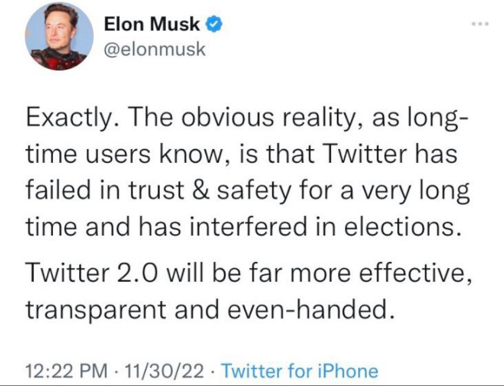Screen dimensions: 504x386
Task: Open the three-dot more options menu
Action: 480,24
